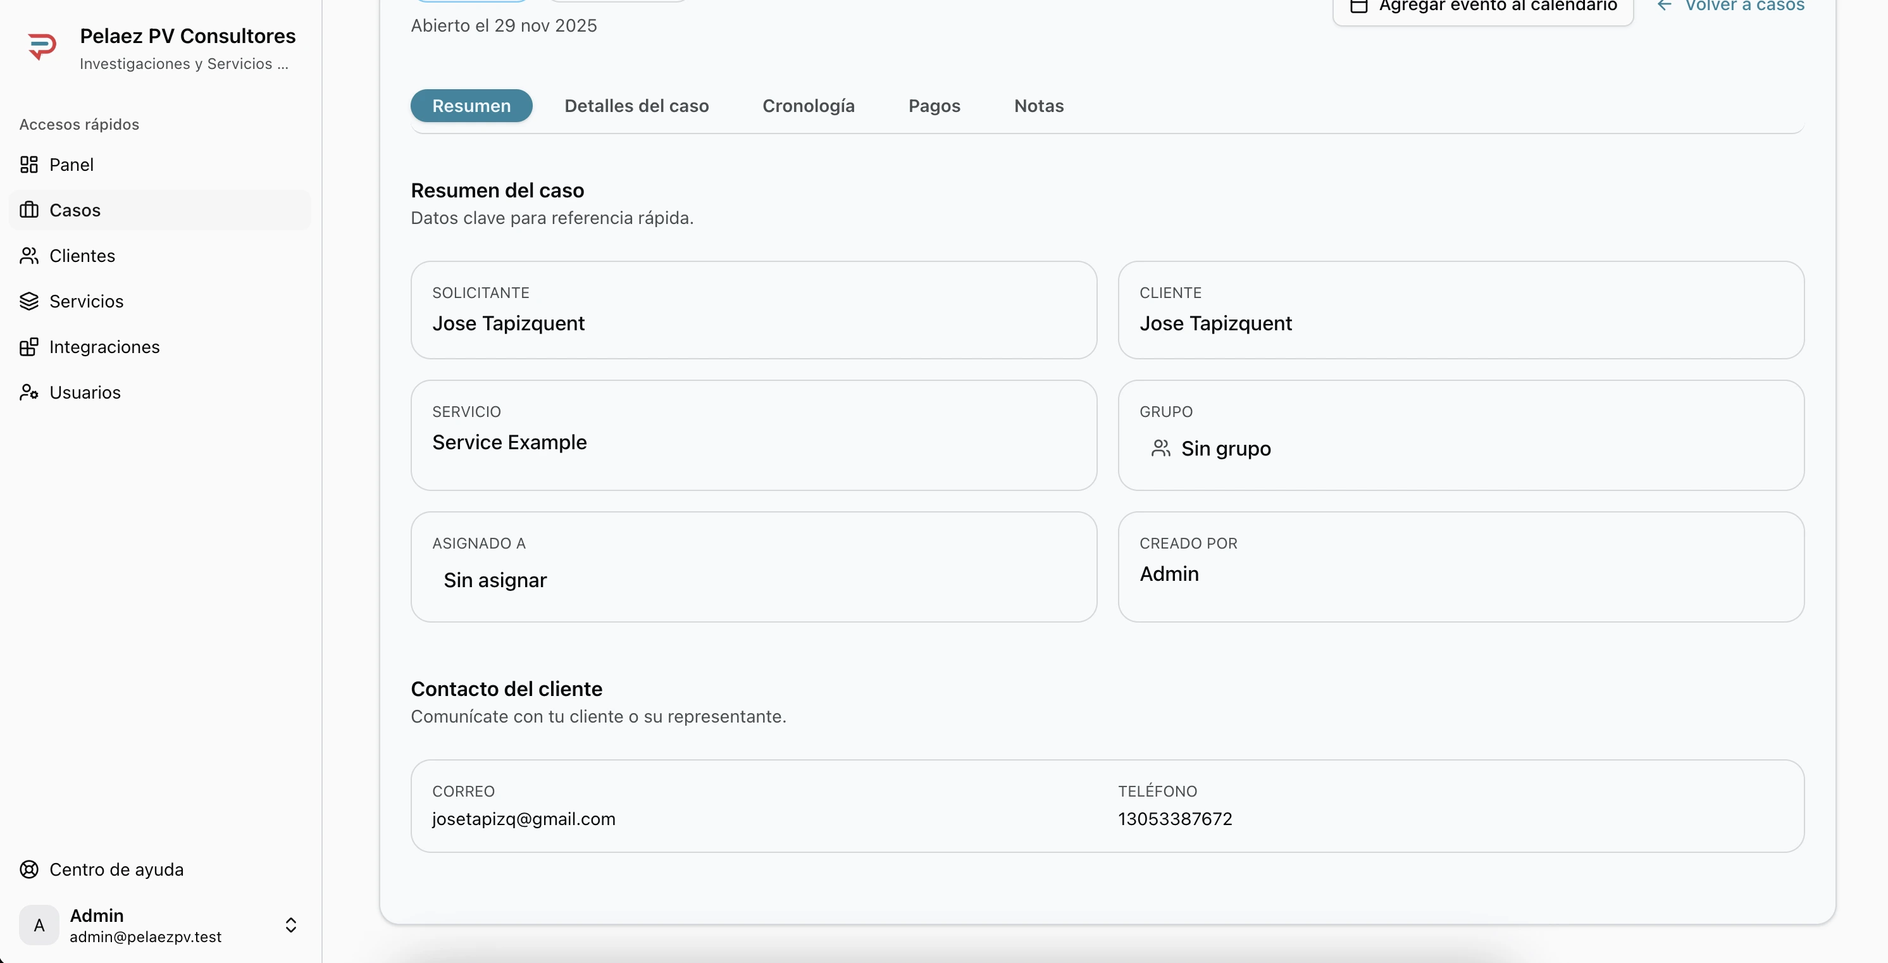
Task: Go to the Pagos tab
Action: click(x=934, y=106)
